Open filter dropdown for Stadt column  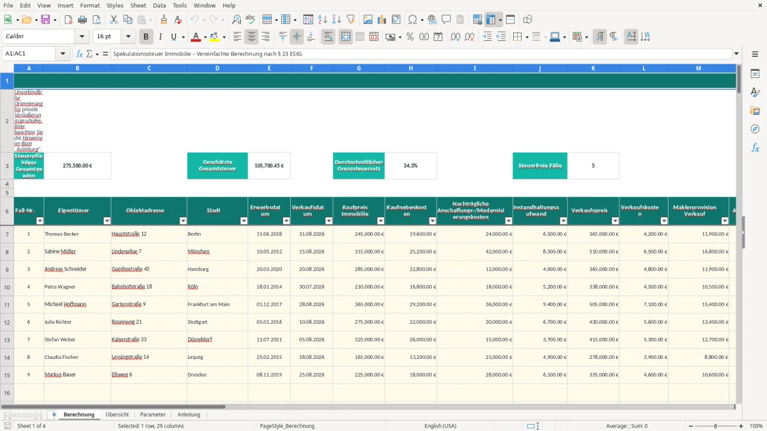[x=244, y=221]
